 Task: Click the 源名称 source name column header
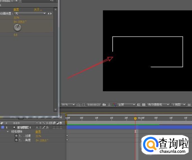[x=16, y=123]
